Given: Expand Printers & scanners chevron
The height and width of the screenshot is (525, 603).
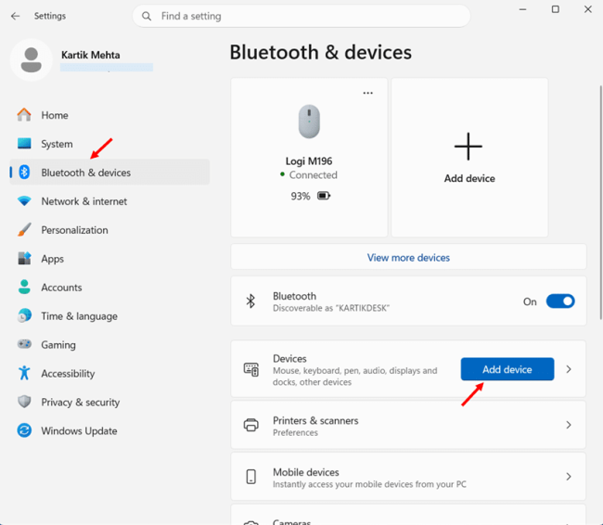Looking at the screenshot, I should click(x=569, y=425).
